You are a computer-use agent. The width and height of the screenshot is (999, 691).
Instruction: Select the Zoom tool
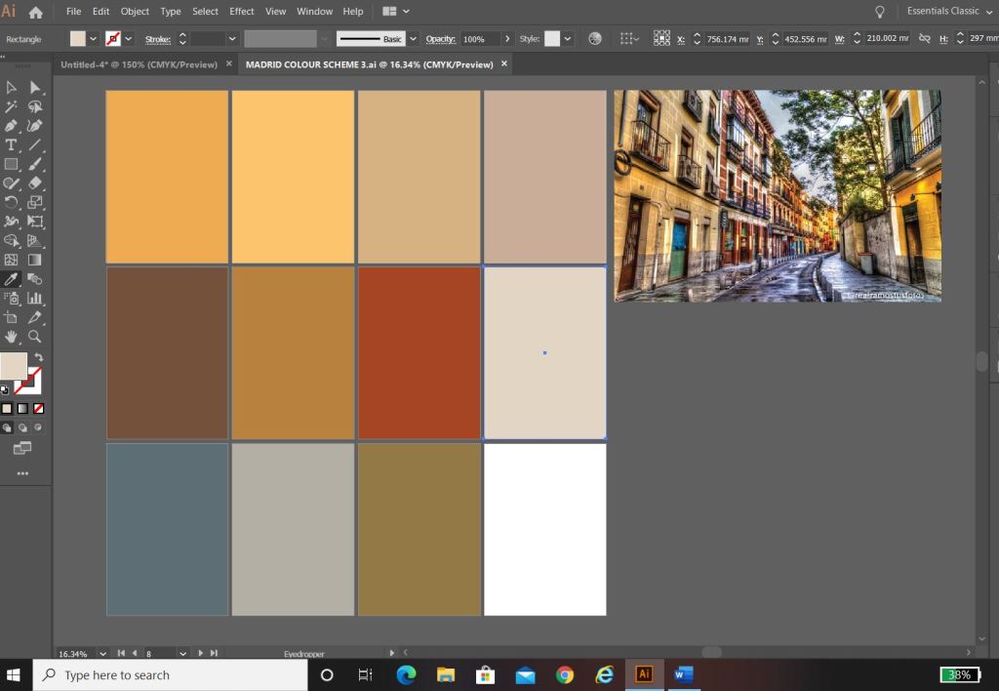click(35, 337)
